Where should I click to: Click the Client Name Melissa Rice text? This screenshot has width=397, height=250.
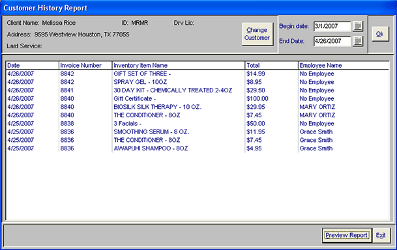41,23
